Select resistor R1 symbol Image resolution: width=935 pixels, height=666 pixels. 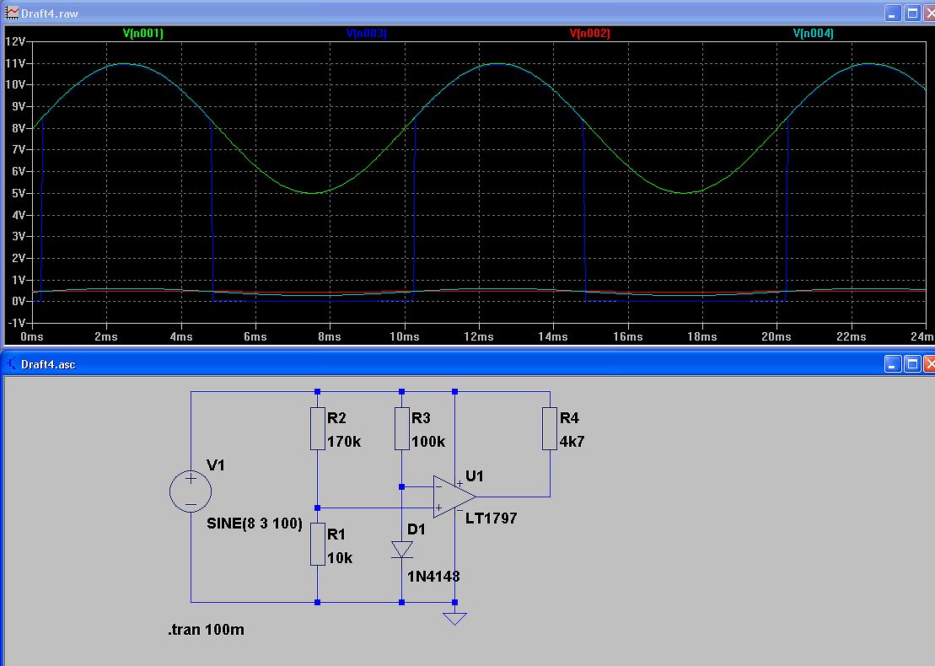point(318,544)
